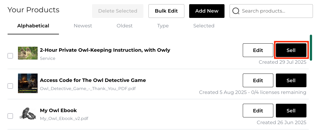Viewport: 316px width, 130px height.
Task: Sort products by Oldest tab
Action: [125, 26]
